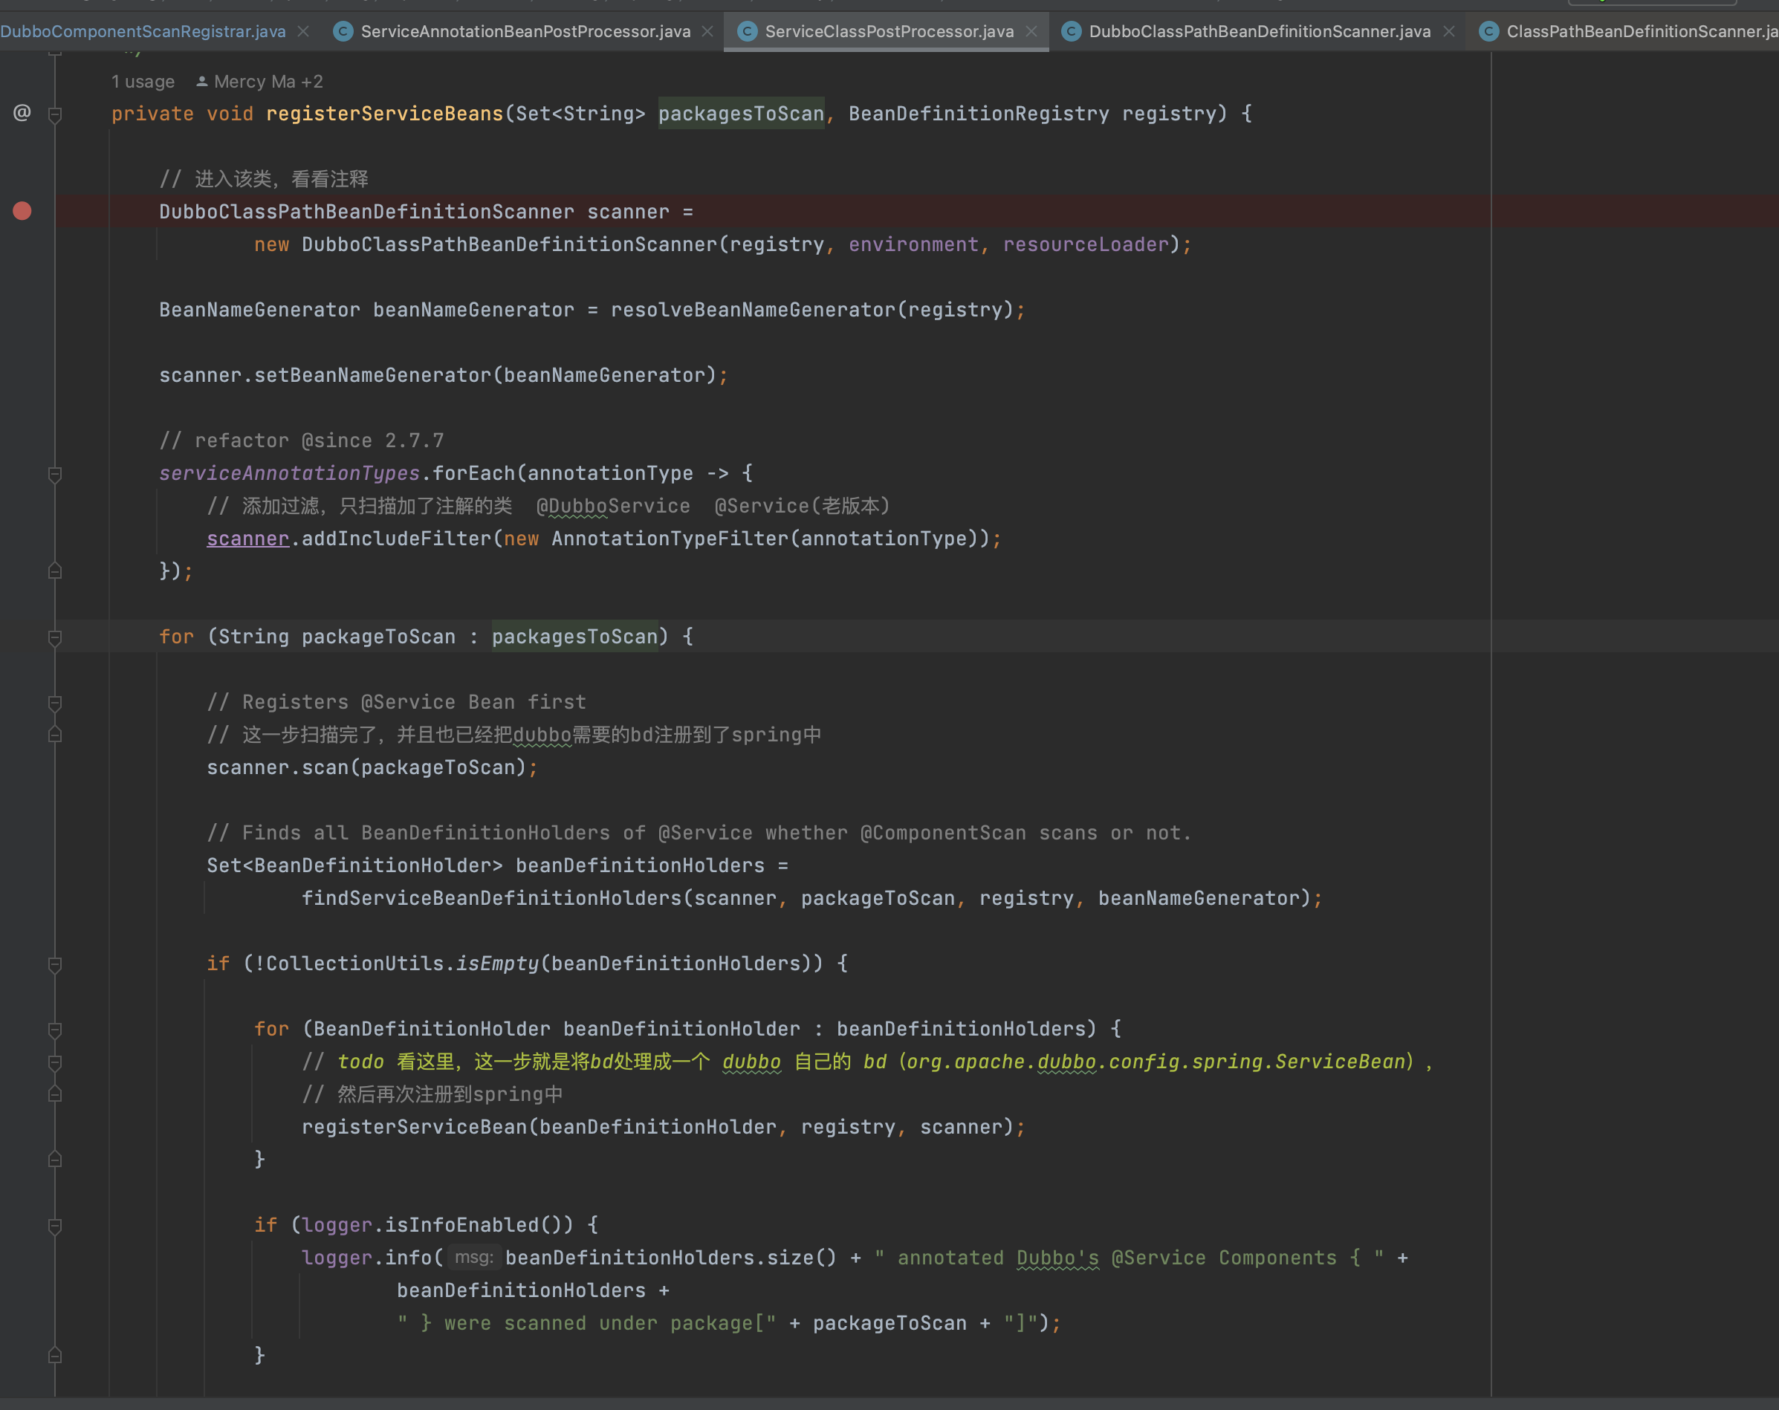
Task: Click the BeanDefinitionRegistry parameter type
Action: pyautogui.click(x=979, y=114)
